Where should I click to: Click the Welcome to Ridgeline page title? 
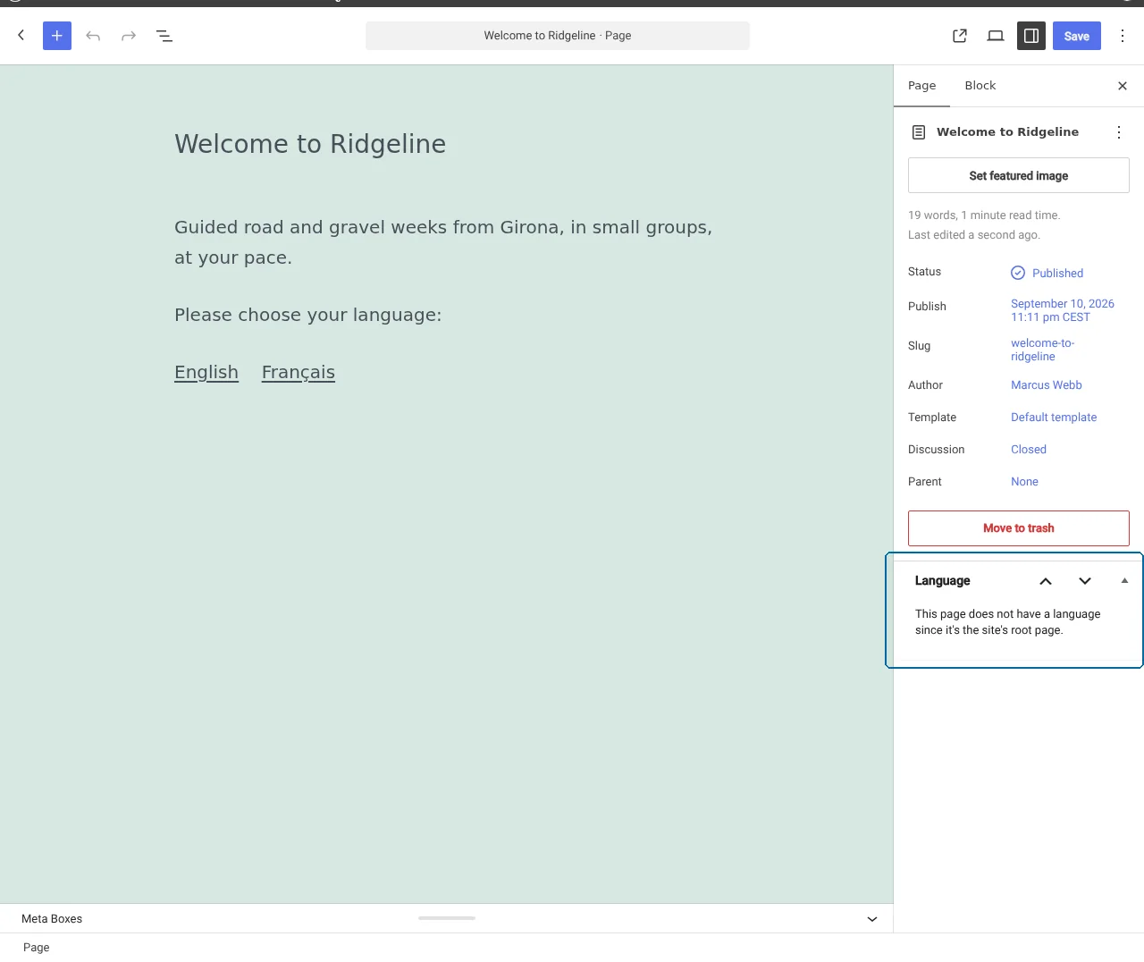point(310,144)
